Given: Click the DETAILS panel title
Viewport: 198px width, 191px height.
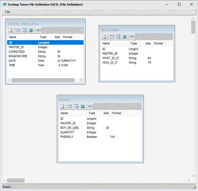Looking at the screenshot, I should click(65, 100).
